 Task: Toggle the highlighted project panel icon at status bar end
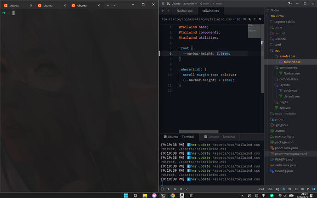click(314, 189)
